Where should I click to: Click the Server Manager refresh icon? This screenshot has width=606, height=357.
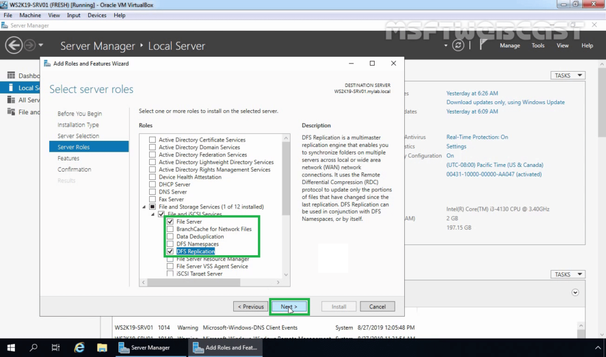(x=458, y=45)
